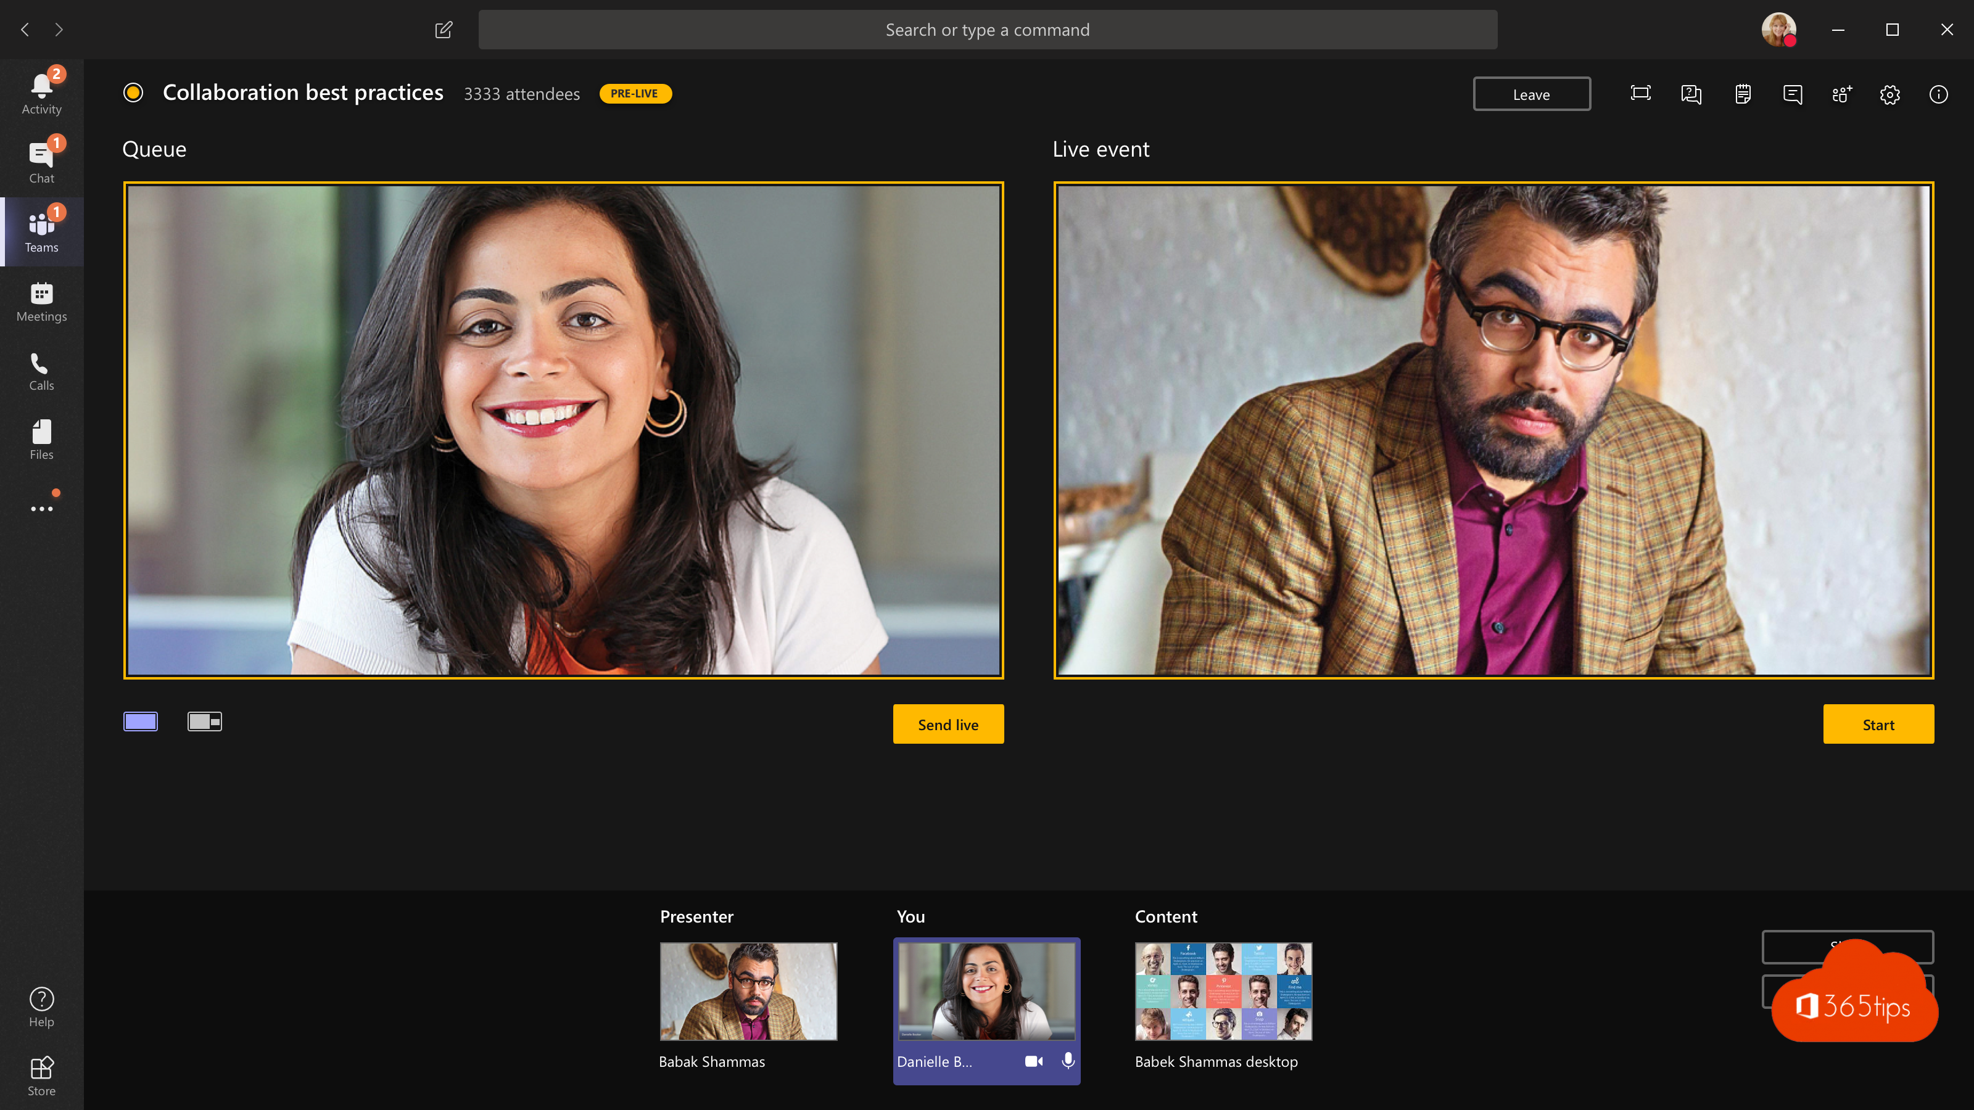Viewport: 1974px width, 1110px height.
Task: Open Meeting Notes icon in toolbar
Action: [x=1742, y=94]
